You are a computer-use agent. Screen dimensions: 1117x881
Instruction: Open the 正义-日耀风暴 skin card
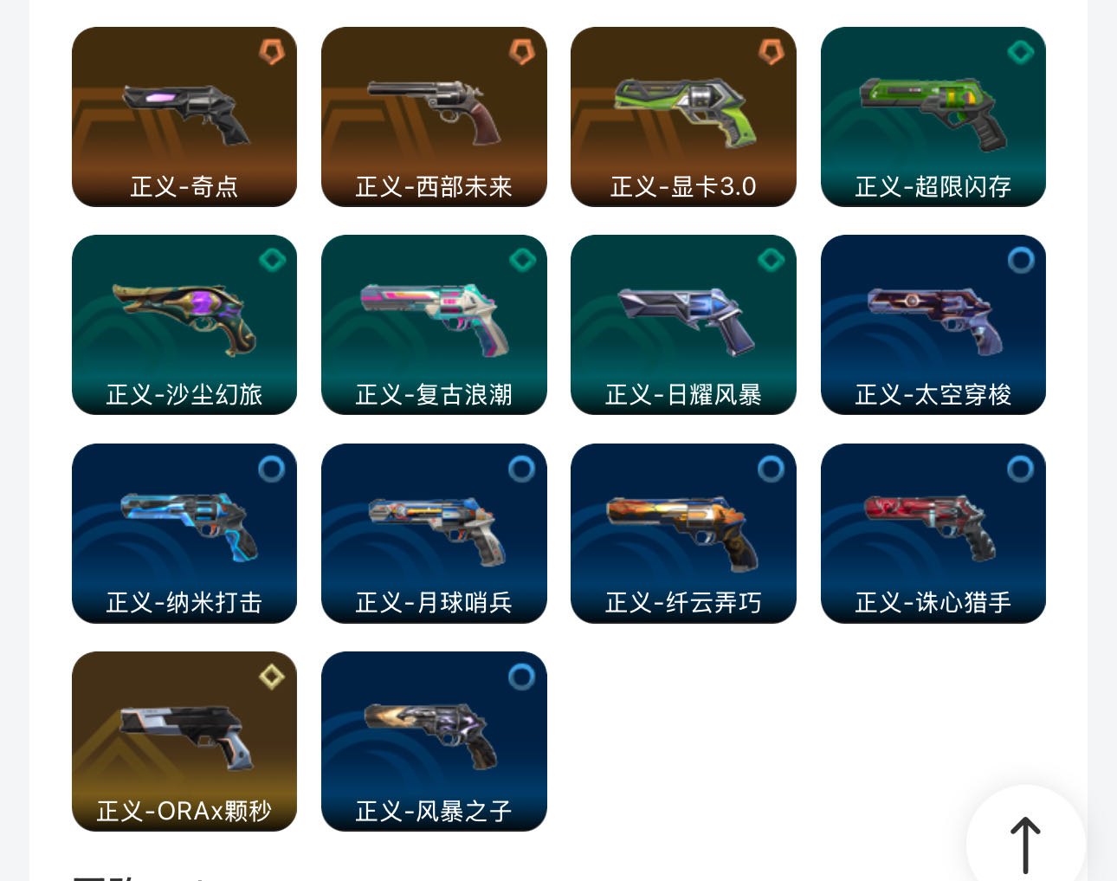pyautogui.click(x=683, y=325)
